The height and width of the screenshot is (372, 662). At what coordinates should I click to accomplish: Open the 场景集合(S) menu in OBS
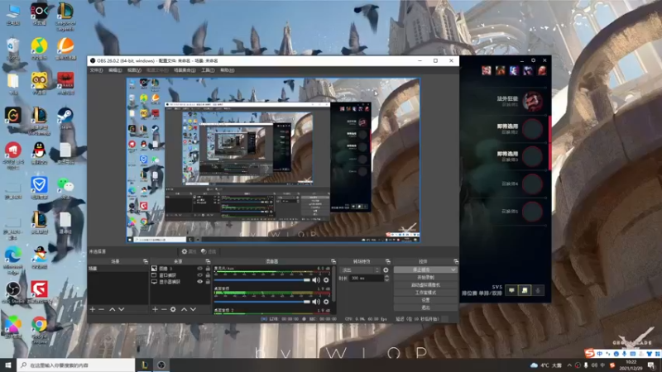185,70
